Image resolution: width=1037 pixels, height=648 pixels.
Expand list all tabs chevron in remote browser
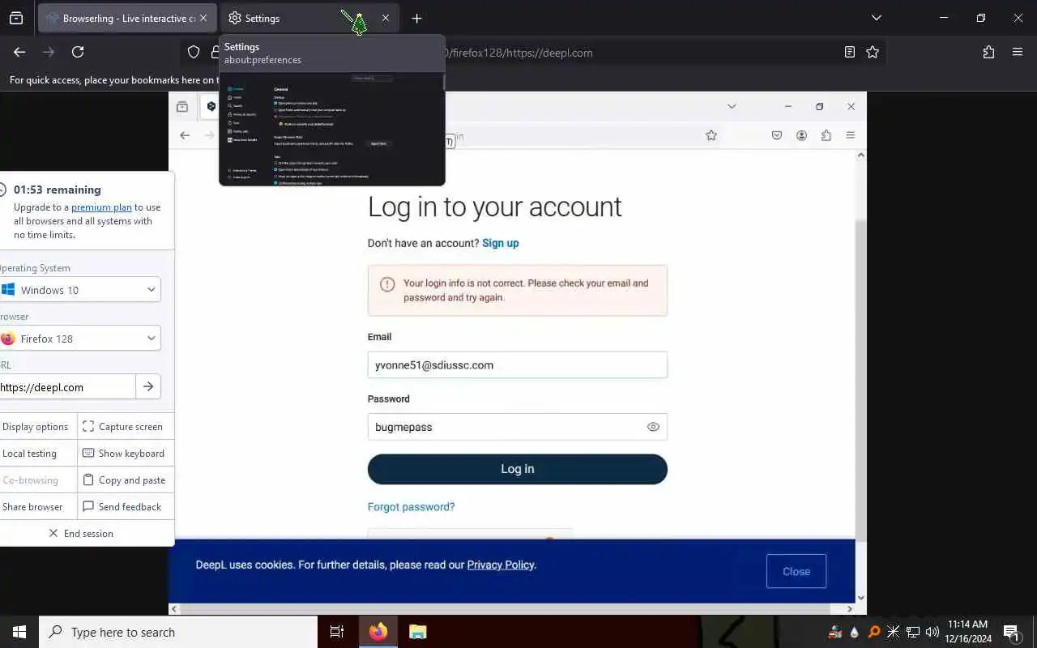(x=732, y=106)
